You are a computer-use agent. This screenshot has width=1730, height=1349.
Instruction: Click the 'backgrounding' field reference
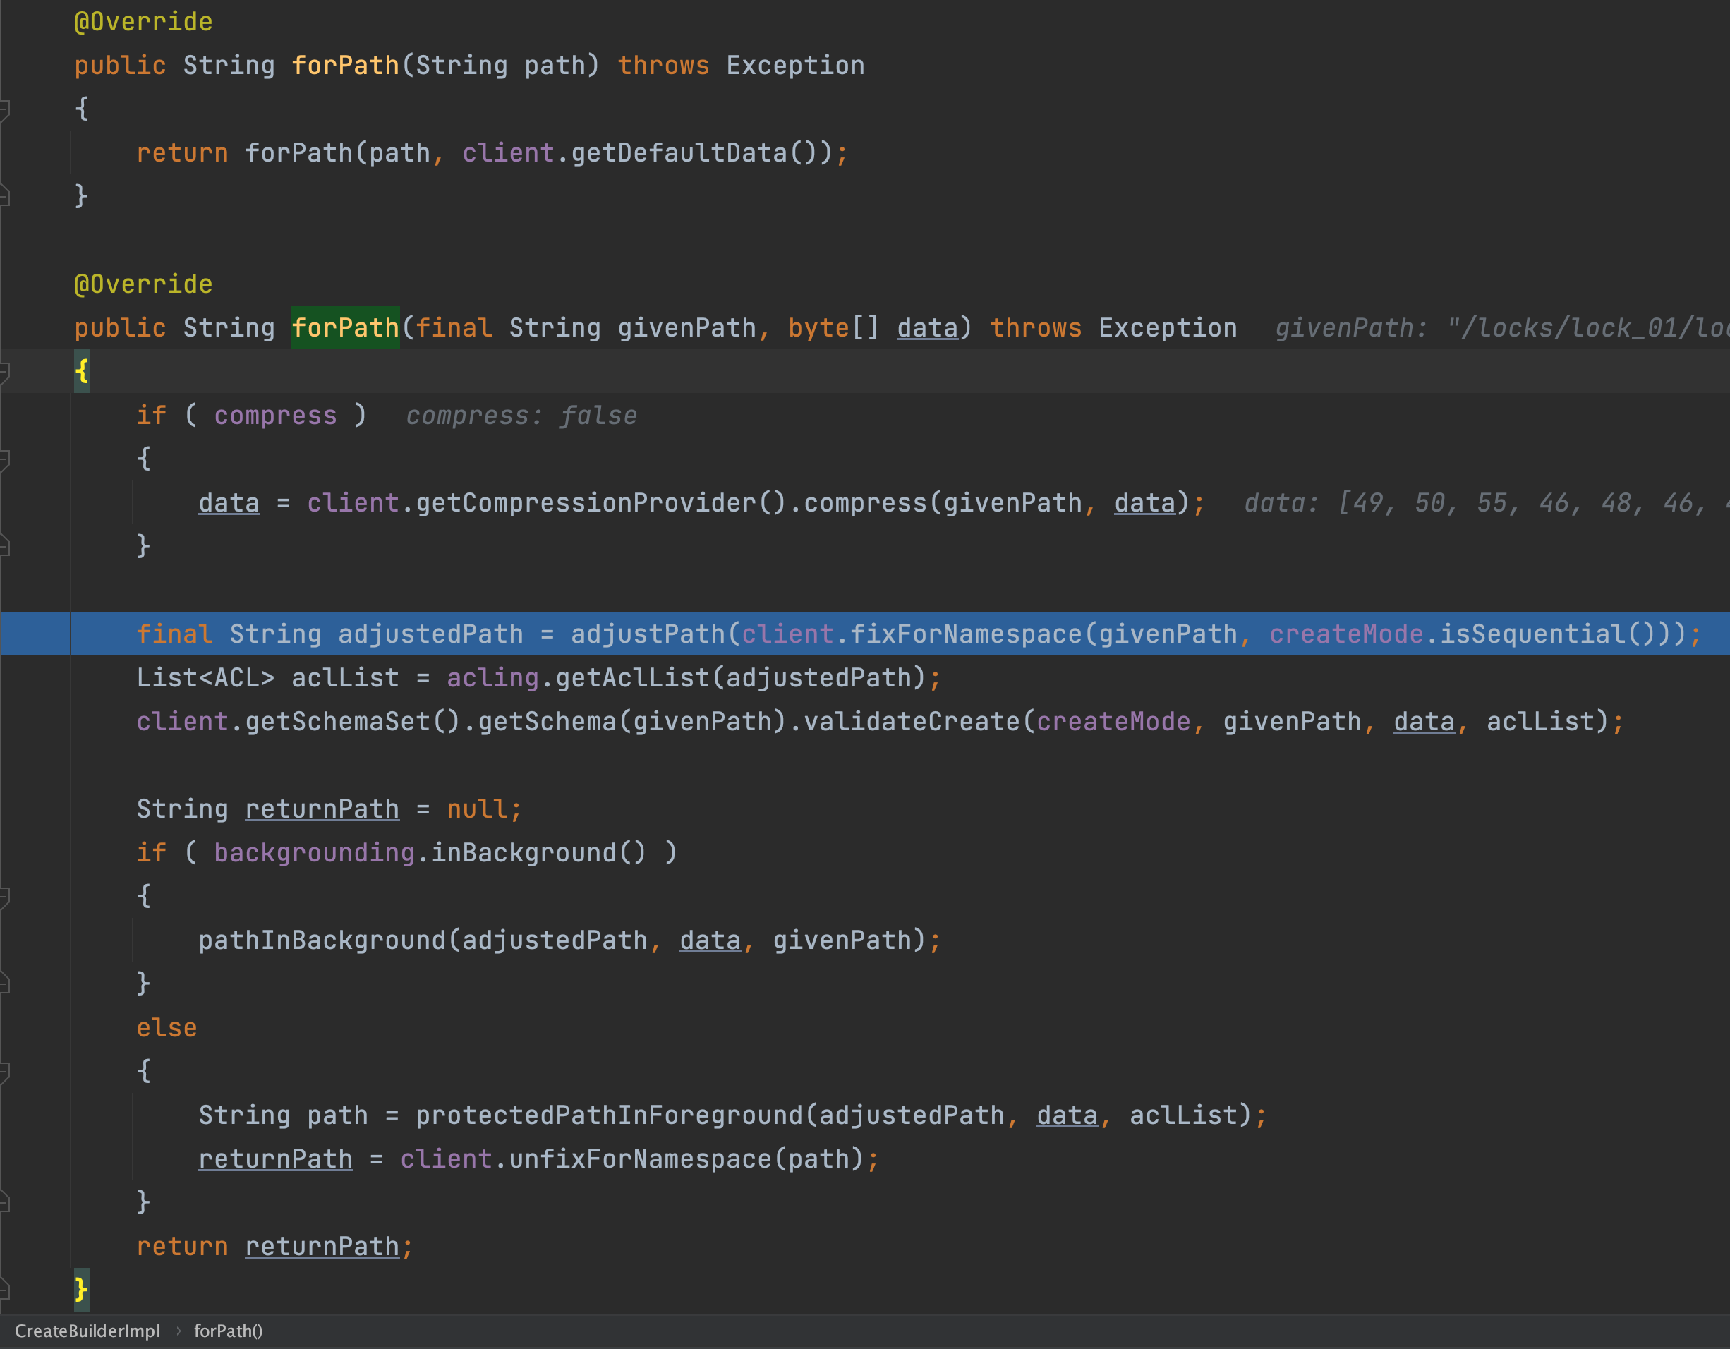tap(315, 853)
